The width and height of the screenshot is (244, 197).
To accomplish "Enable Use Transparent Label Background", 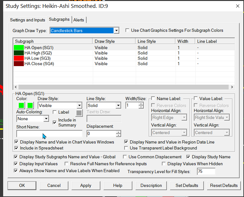I will pos(126,148).
